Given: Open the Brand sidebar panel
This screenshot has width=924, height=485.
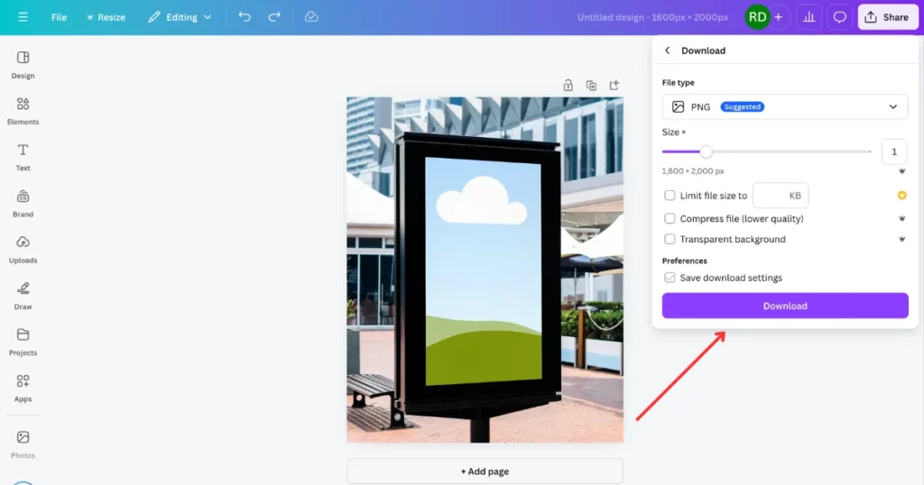Looking at the screenshot, I should (x=23, y=203).
